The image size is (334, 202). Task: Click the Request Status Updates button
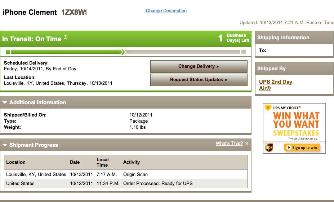coord(199,80)
